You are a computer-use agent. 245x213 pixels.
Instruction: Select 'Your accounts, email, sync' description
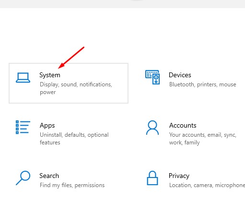pos(203,135)
